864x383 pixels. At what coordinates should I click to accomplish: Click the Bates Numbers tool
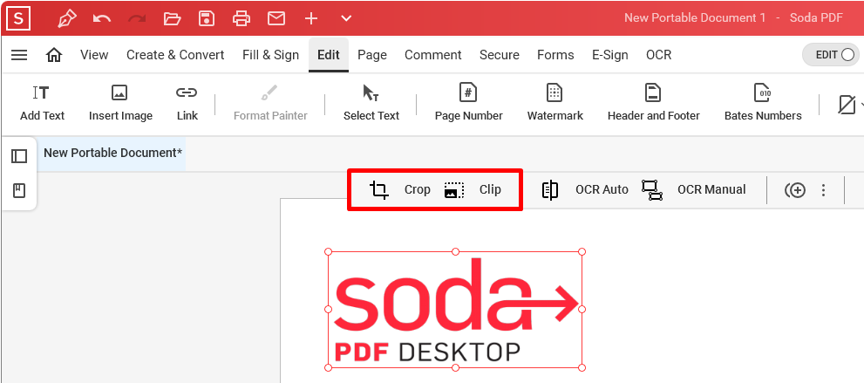[x=763, y=103]
